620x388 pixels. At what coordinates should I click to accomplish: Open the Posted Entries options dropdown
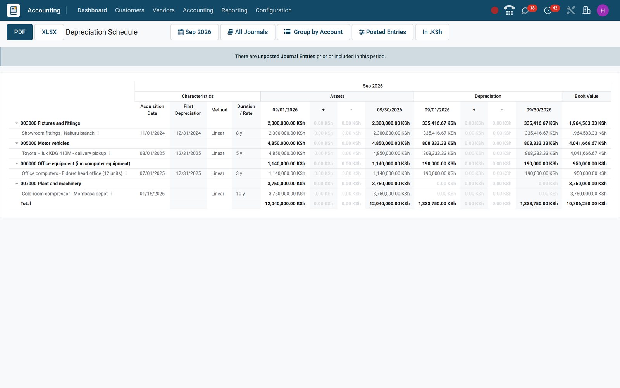pos(382,32)
